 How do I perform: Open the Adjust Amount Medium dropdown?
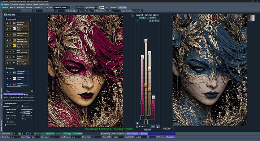pyautogui.click(x=11, y=113)
